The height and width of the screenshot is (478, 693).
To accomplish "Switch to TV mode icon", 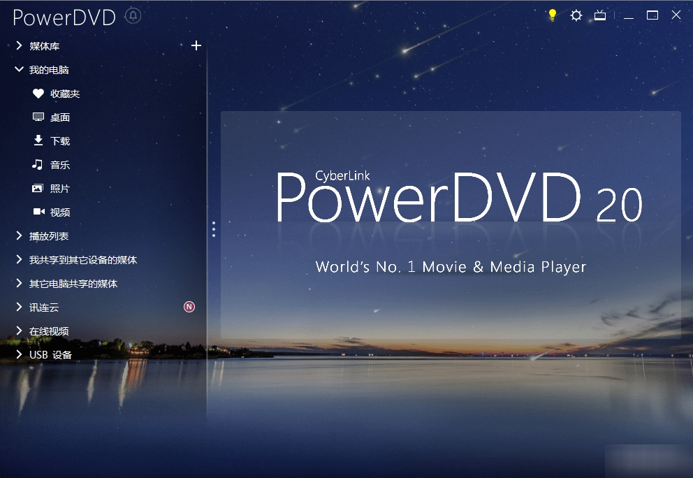I will (x=600, y=15).
